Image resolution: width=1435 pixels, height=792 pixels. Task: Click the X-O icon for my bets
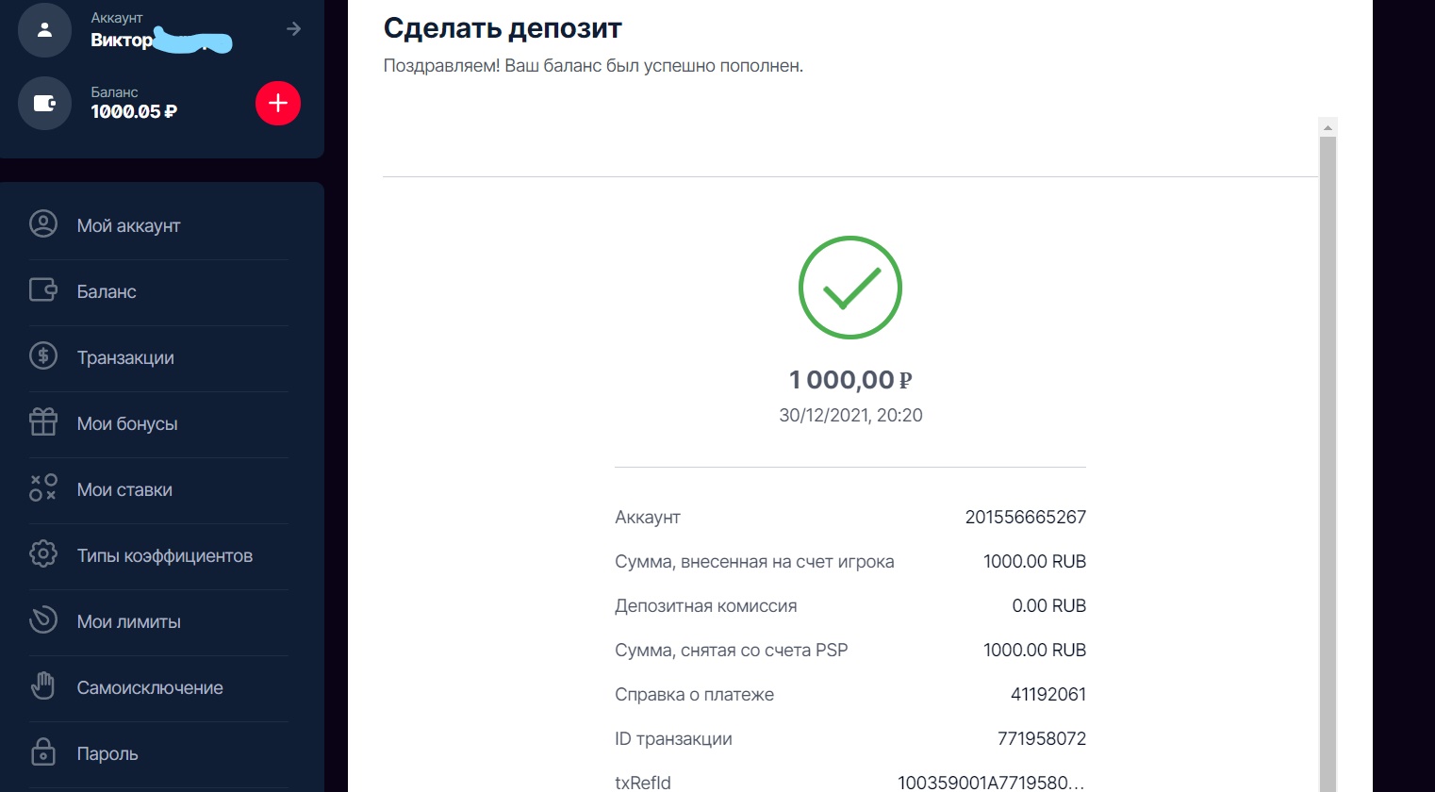43,488
